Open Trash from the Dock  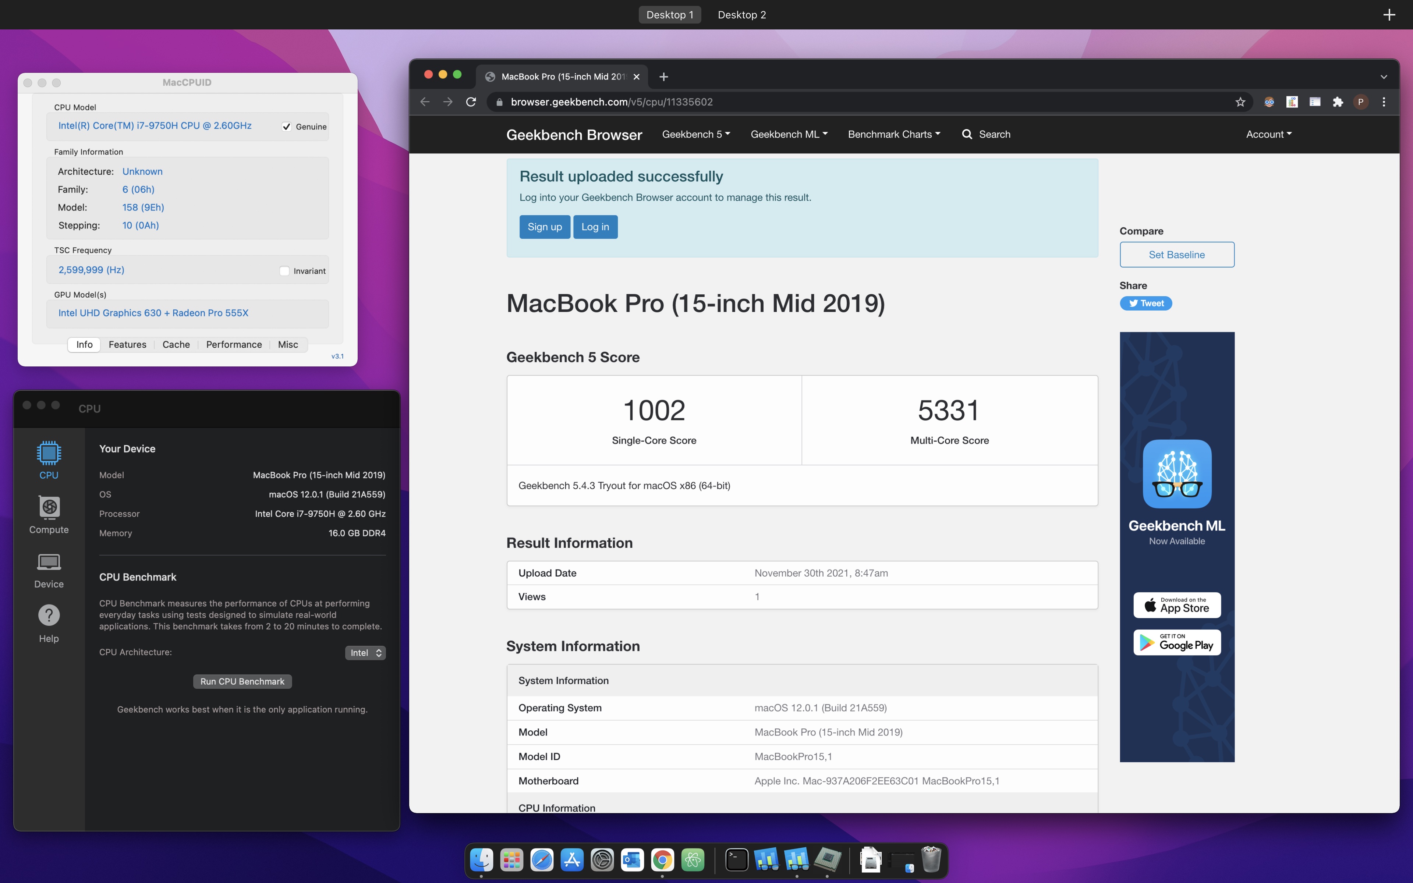click(931, 860)
